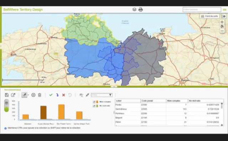This screenshot has width=228, height=141.
Task: Click the compress arrows icon
Action: [x=87, y=95]
